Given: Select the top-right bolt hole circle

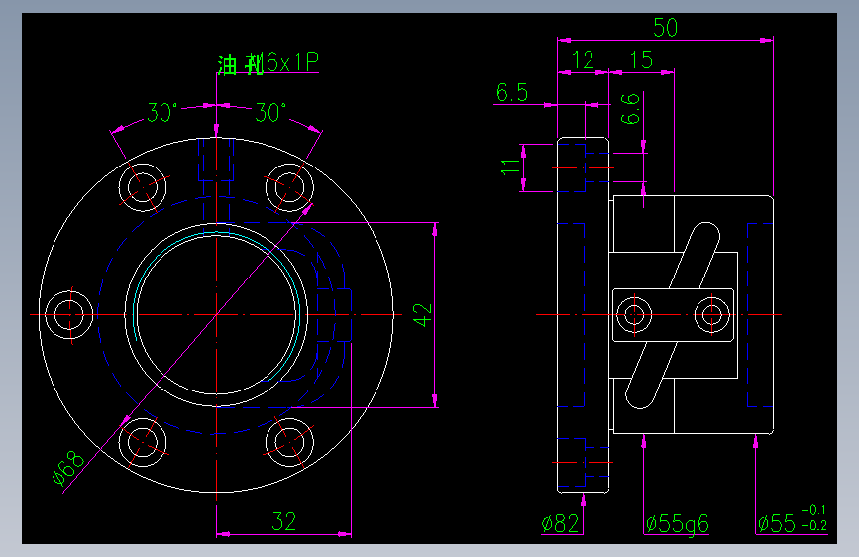Looking at the screenshot, I should tap(290, 187).
